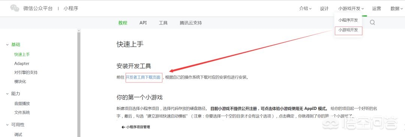
Task: Collapse the 可用性 sidebar section
Action: (7, 125)
